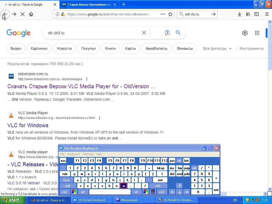The height and width of the screenshot is (204, 272).
Task: Open options dots for videolan.org download result
Action: 99,118
